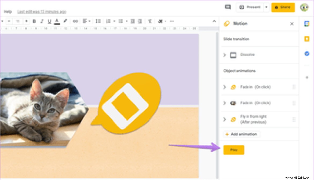
Task: Open the Insert link tool
Action: point(75,21)
